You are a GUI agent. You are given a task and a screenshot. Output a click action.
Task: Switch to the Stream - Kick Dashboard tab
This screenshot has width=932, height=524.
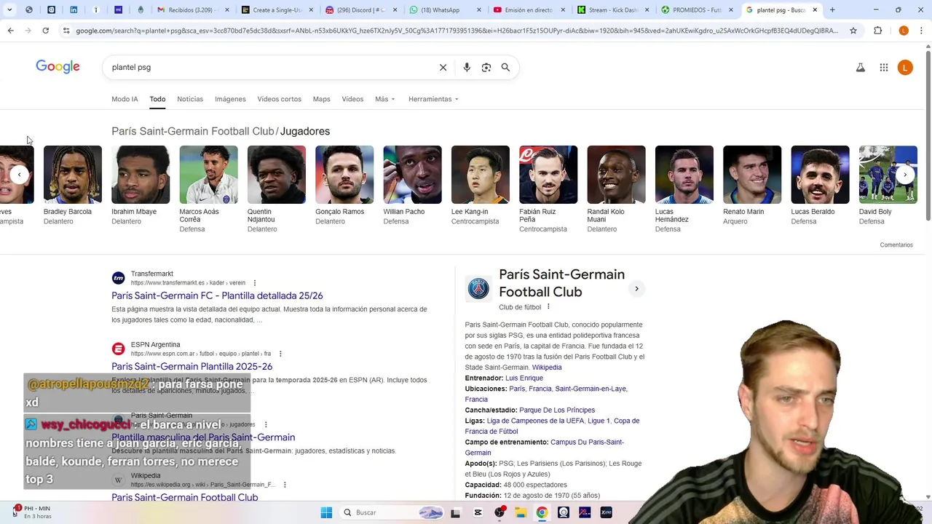pos(613,10)
